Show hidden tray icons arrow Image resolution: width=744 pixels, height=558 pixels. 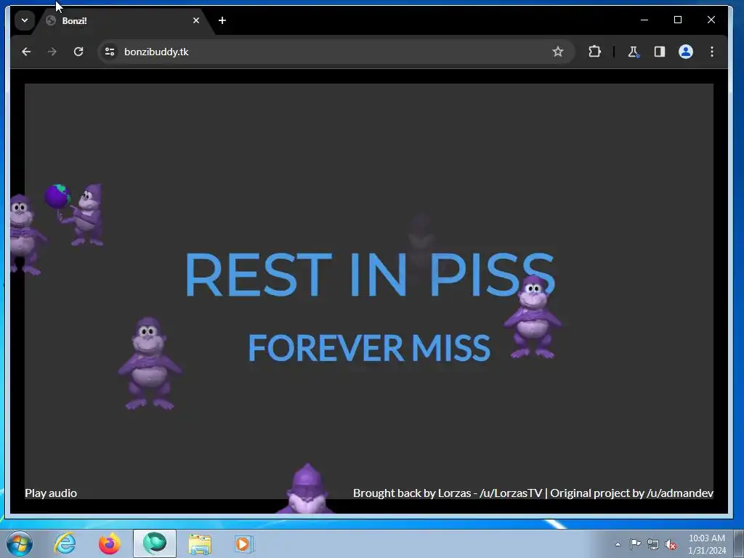(618, 544)
